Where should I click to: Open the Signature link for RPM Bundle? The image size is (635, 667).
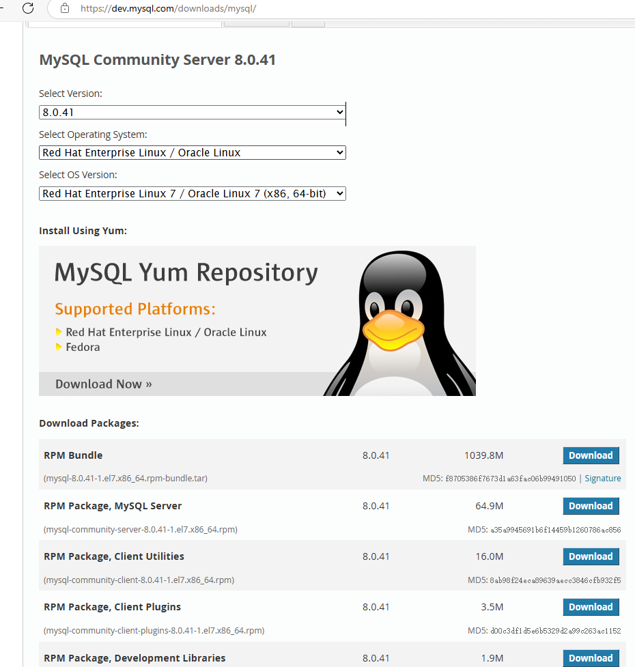[x=603, y=479]
